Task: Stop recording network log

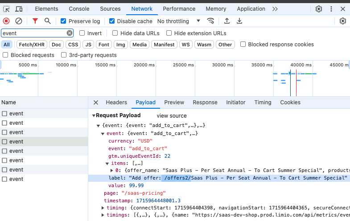Action: [x=6, y=21]
